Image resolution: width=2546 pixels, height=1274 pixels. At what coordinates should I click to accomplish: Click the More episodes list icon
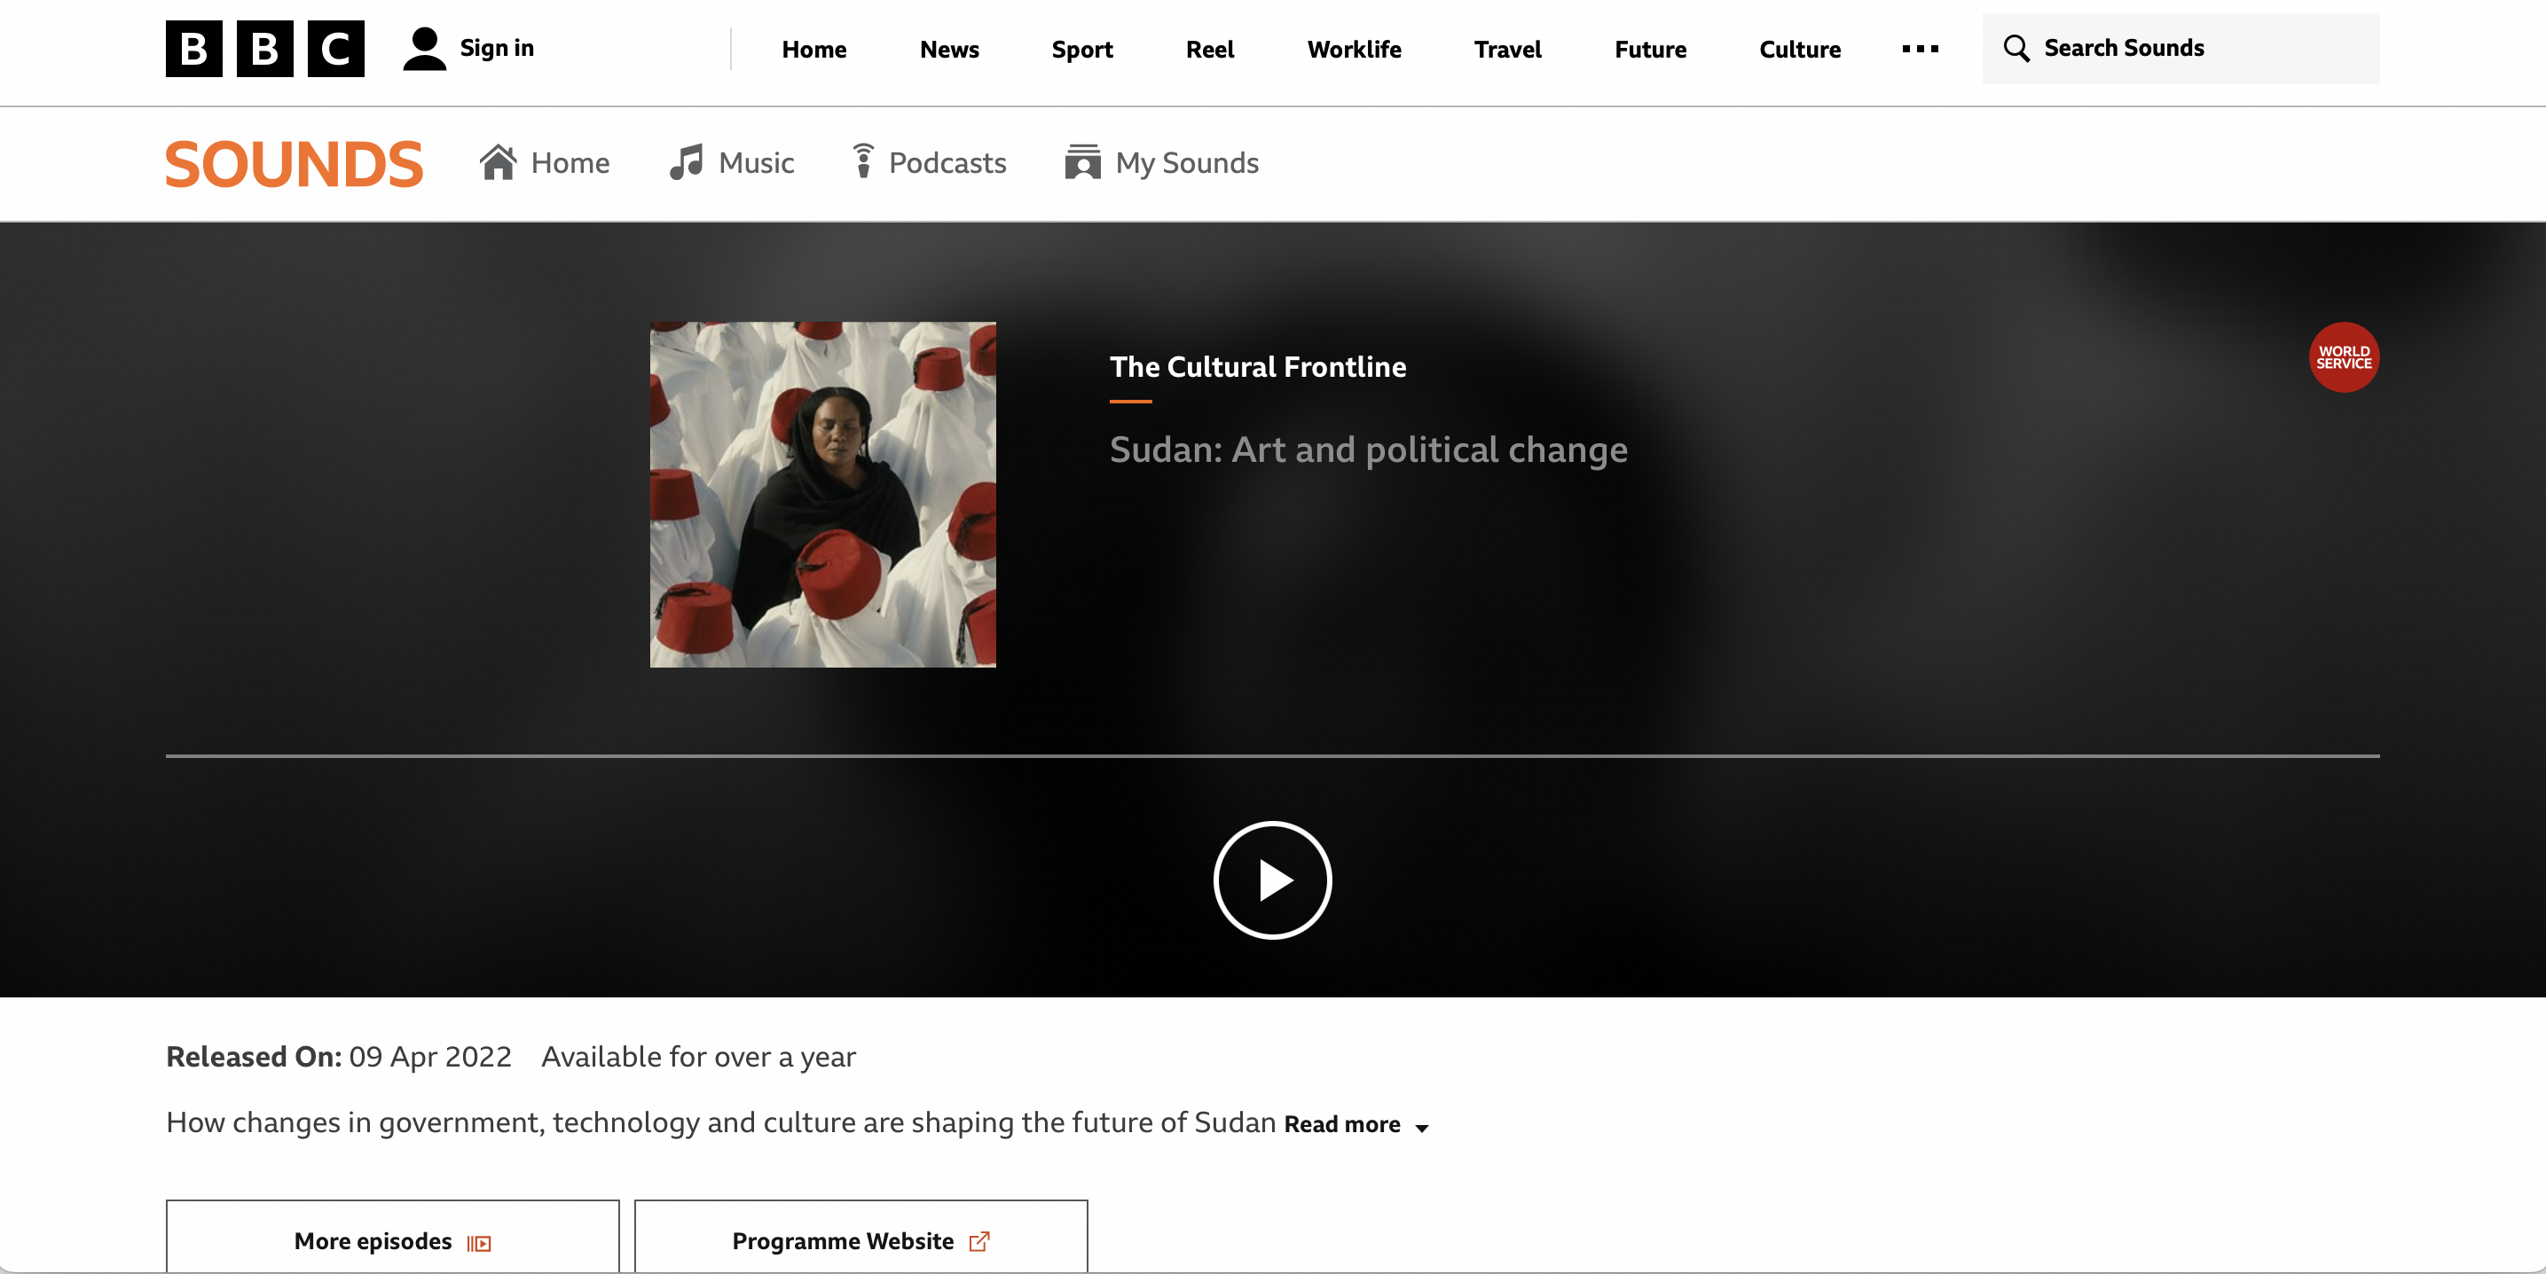tap(479, 1243)
